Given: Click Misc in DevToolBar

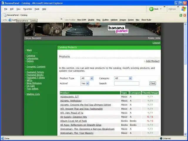Looking at the screenshot, I should 137,20.
